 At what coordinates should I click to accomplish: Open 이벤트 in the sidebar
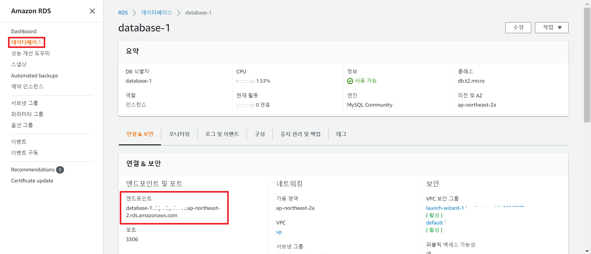[x=19, y=142]
